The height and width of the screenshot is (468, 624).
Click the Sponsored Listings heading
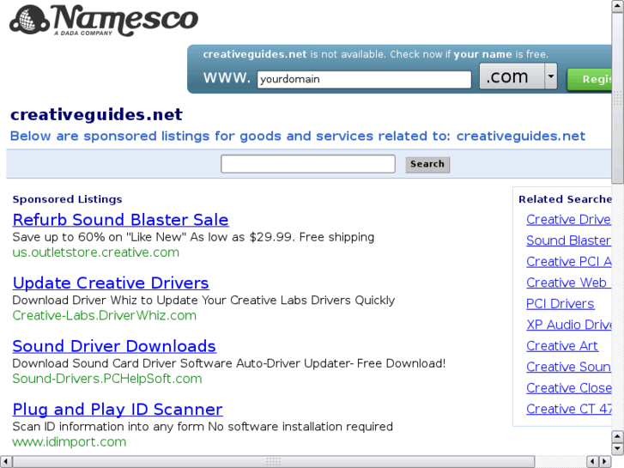[x=67, y=199]
